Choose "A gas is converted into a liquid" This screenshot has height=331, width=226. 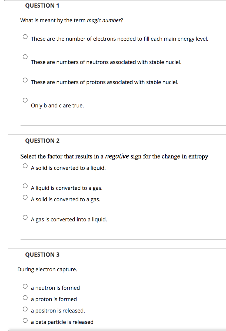pos(25,217)
